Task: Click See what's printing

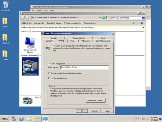Action: (54, 23)
